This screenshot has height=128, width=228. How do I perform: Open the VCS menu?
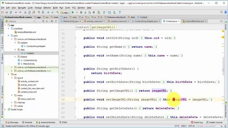click(74, 8)
